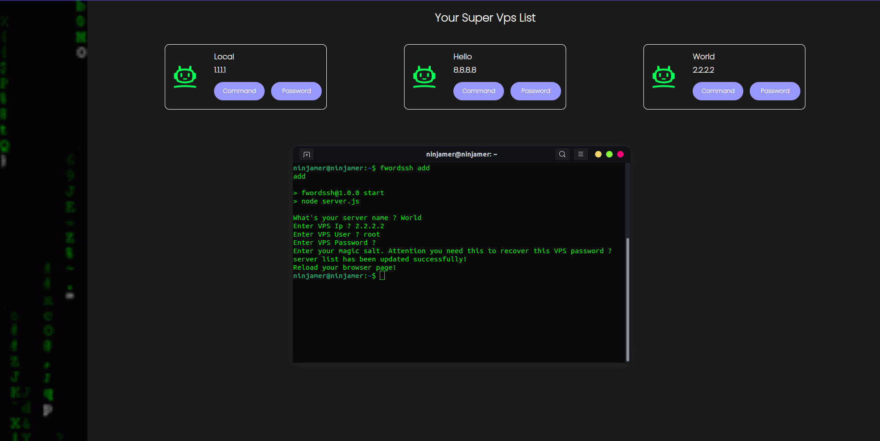Click the robot icon on World card

point(664,77)
